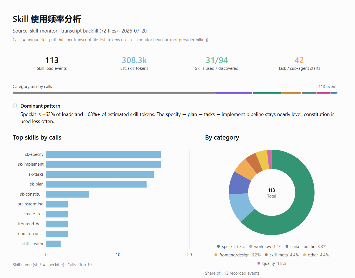Click the large green speckit donut segment
The image size is (355, 278).
pos(302,205)
